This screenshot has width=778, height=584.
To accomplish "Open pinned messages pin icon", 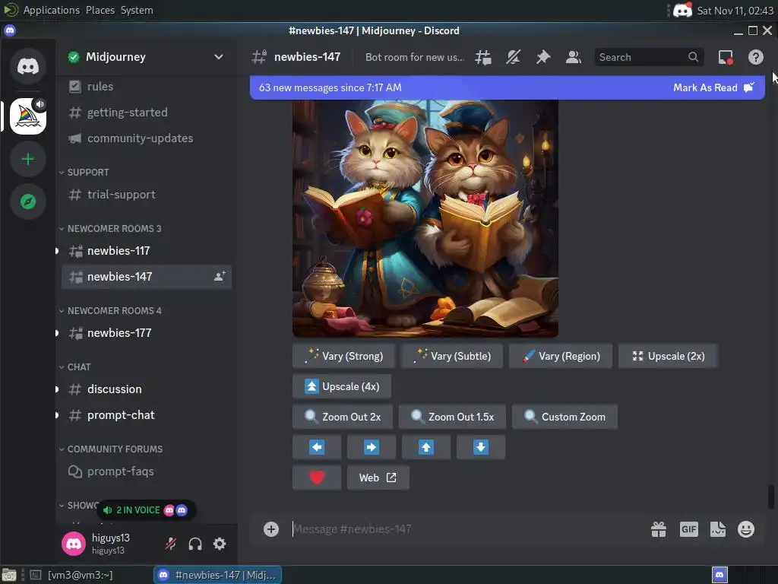I will point(543,57).
